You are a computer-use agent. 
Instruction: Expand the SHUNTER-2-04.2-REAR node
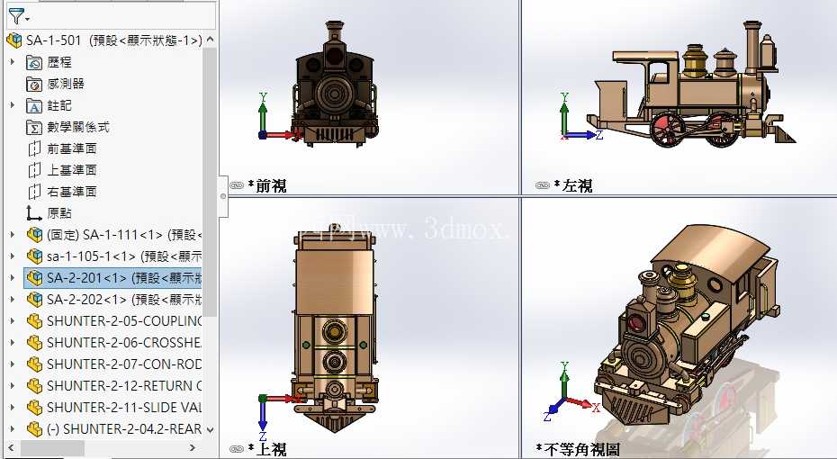pyautogui.click(x=13, y=428)
